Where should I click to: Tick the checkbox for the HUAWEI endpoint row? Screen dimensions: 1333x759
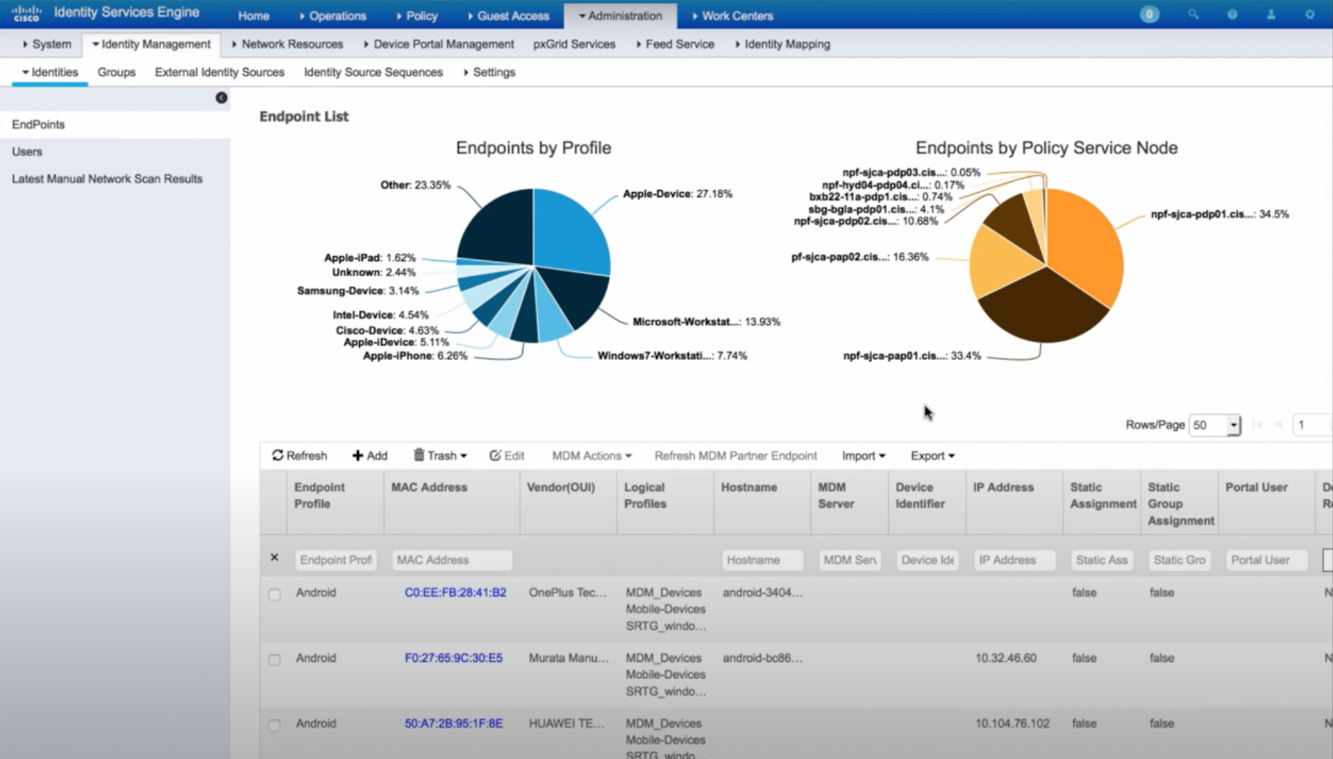click(275, 725)
